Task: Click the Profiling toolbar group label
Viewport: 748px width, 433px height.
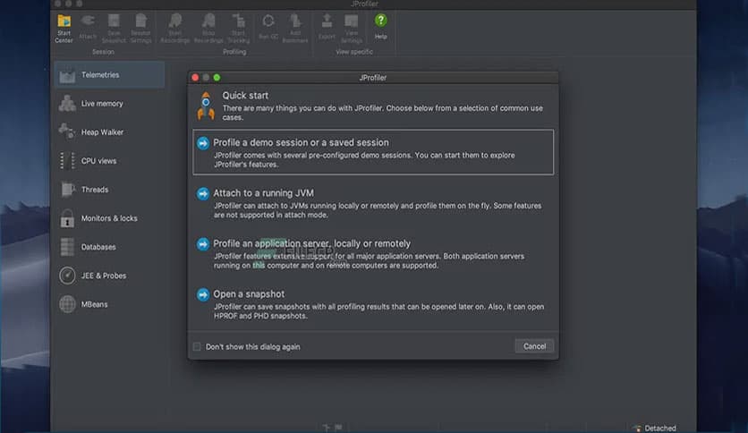Action: [234, 52]
